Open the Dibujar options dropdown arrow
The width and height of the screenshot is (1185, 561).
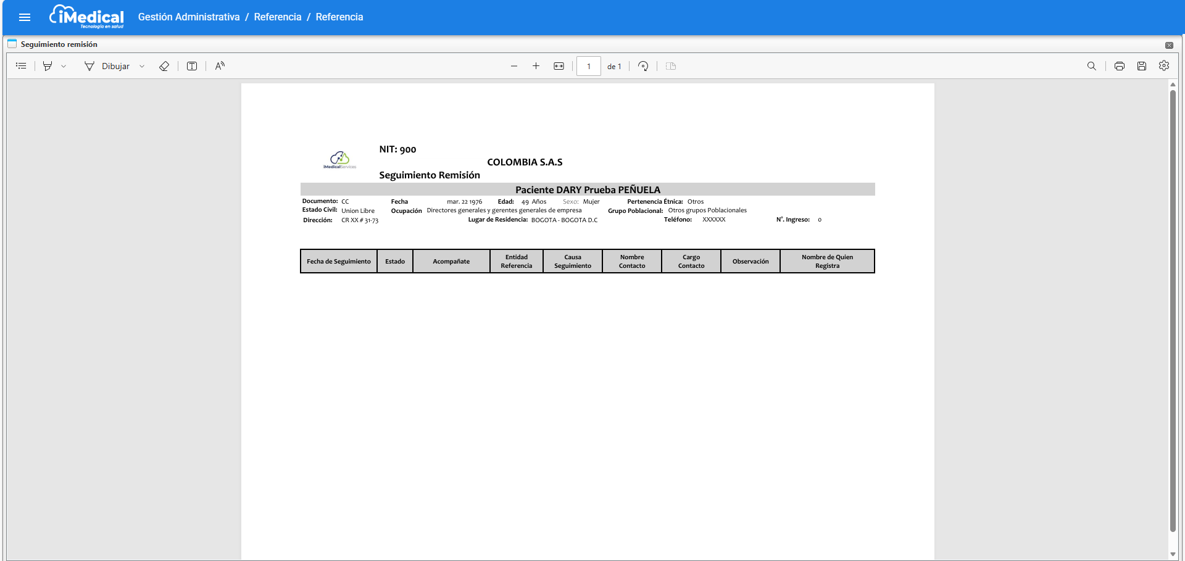142,66
